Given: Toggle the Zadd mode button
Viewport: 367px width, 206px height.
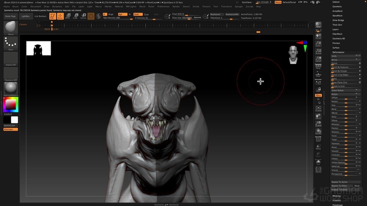Looking at the screenshot, I should (x=137, y=14).
